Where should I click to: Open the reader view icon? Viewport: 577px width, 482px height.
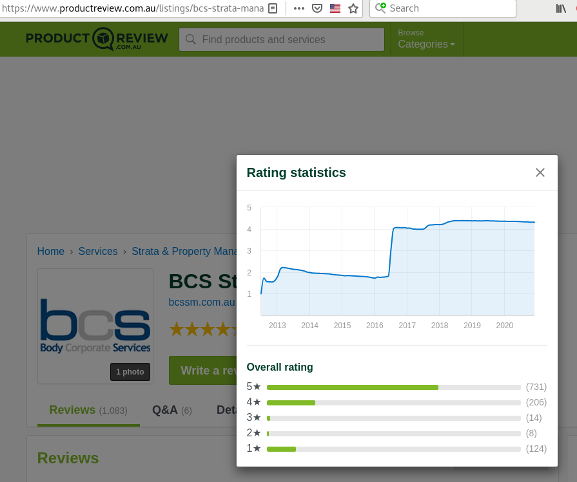[x=273, y=8]
